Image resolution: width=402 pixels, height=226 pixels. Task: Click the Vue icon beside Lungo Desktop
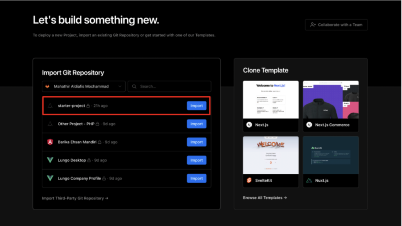[49, 160]
